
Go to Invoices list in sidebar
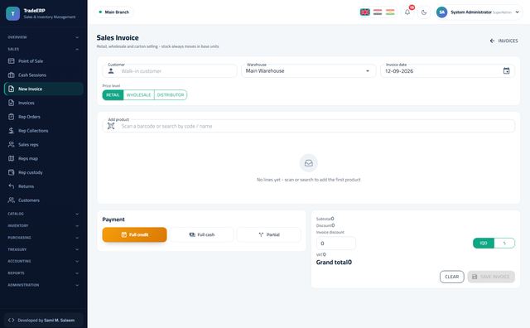pyautogui.click(x=44, y=103)
